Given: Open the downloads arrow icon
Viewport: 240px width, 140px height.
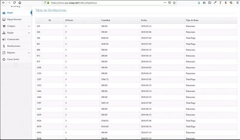Looking at the screenshot, I should pos(199,3).
